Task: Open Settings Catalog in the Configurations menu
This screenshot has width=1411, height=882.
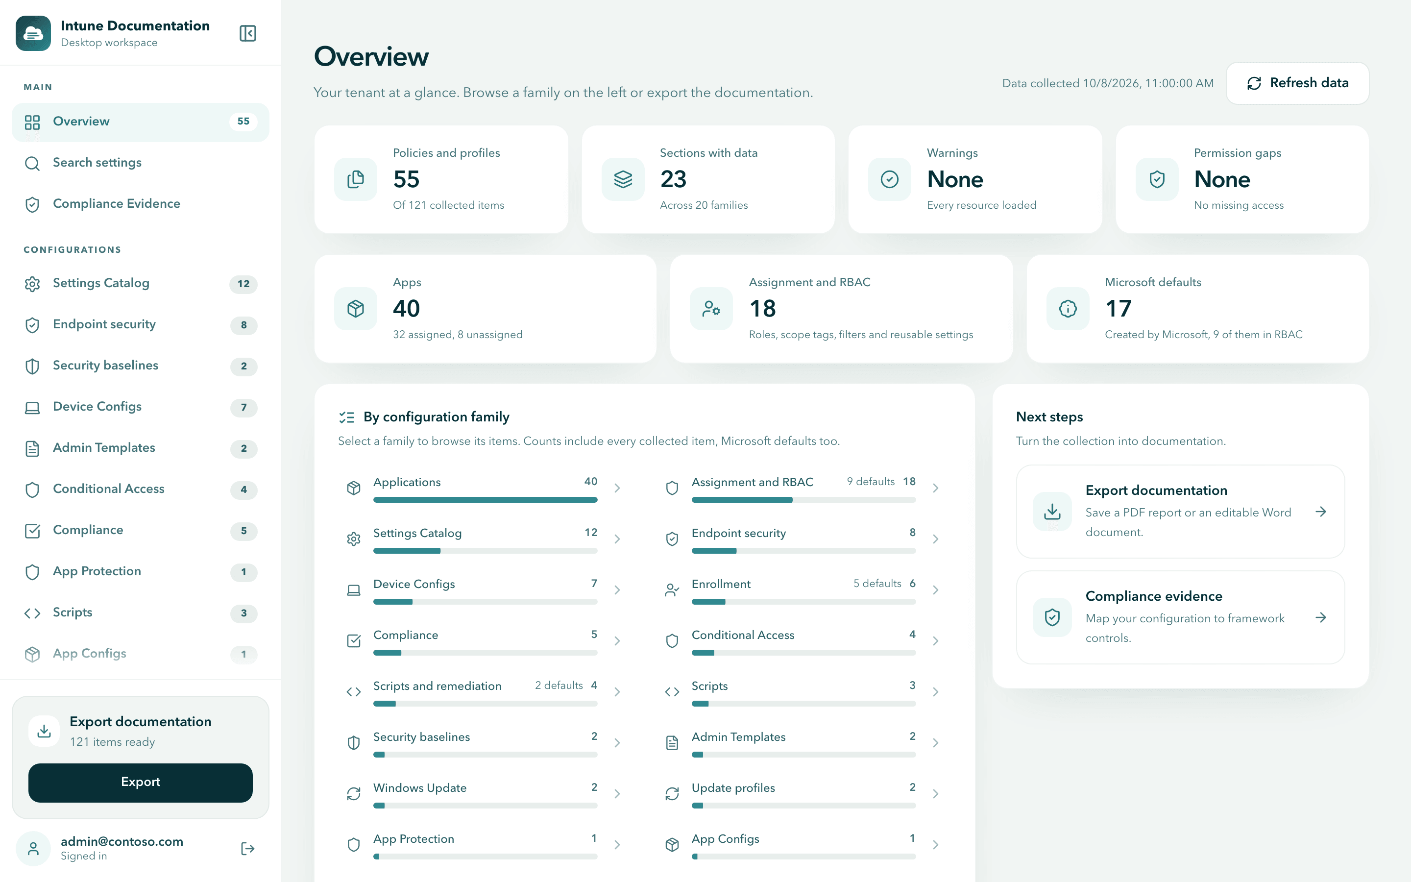Action: pyautogui.click(x=141, y=284)
